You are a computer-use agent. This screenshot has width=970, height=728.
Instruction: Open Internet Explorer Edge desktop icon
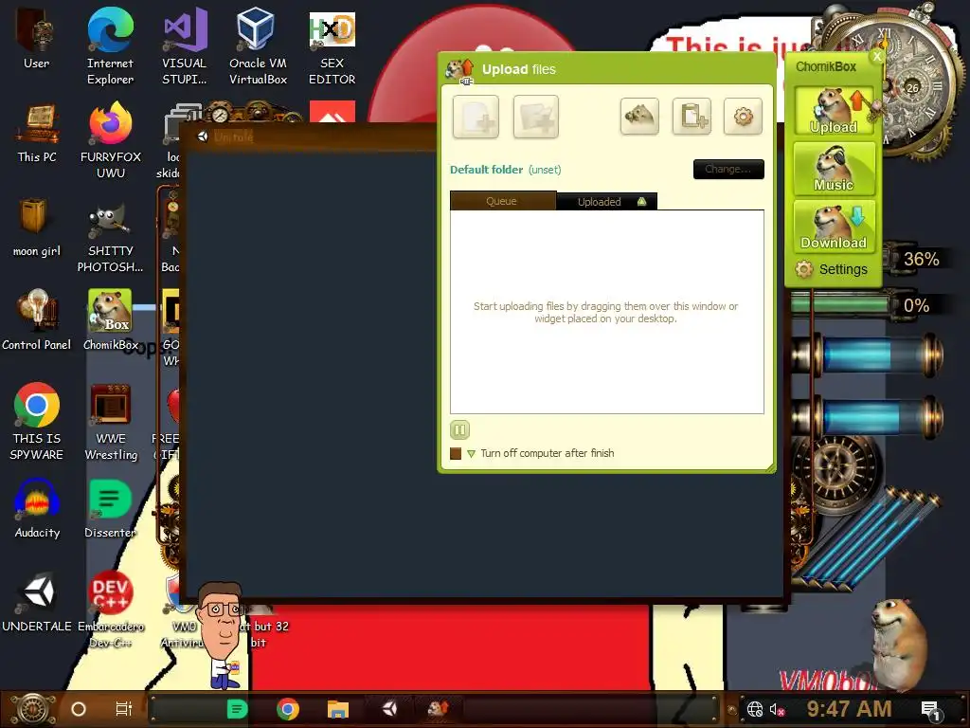pyautogui.click(x=110, y=46)
